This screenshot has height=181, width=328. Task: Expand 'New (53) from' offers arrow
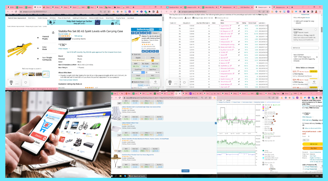click(x=317, y=57)
